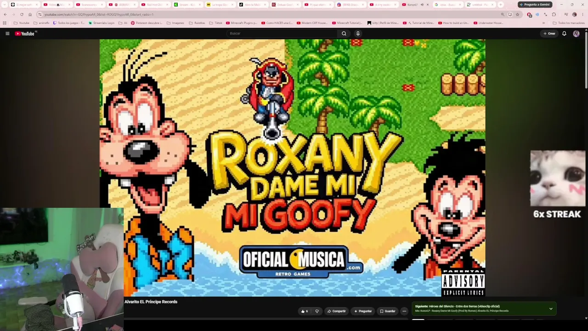Screen dimensions: 588x331
Task: Close the KonorLP tab
Action: (x=428, y=5)
